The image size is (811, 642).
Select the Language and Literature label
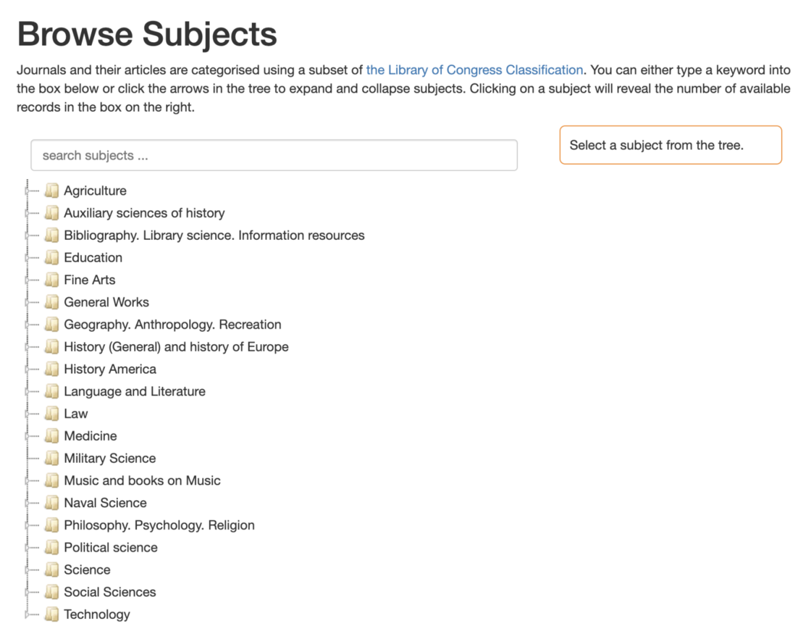(x=135, y=391)
